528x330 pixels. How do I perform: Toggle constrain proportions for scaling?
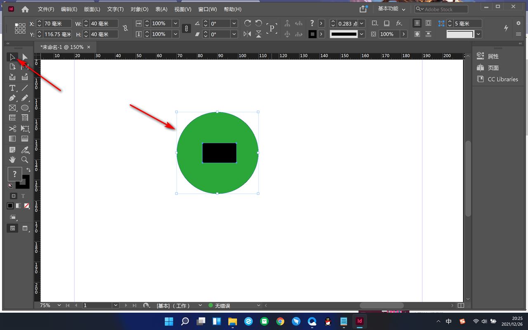pyautogui.click(x=186, y=28)
